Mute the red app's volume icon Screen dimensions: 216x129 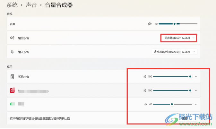(x=144, y=90)
